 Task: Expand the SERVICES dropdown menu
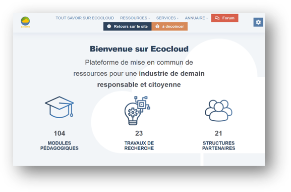tap(167, 18)
